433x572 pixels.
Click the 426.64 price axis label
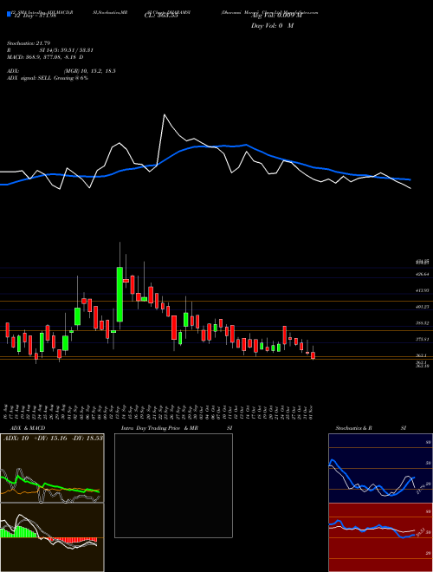click(x=423, y=274)
